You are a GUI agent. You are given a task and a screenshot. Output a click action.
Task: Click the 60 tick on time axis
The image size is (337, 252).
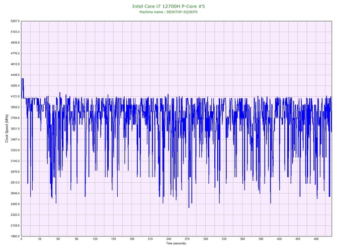[x=58, y=239]
